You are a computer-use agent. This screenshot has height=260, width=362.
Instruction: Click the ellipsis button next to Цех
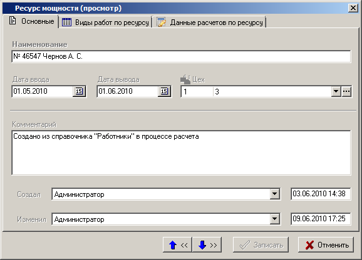346,91
